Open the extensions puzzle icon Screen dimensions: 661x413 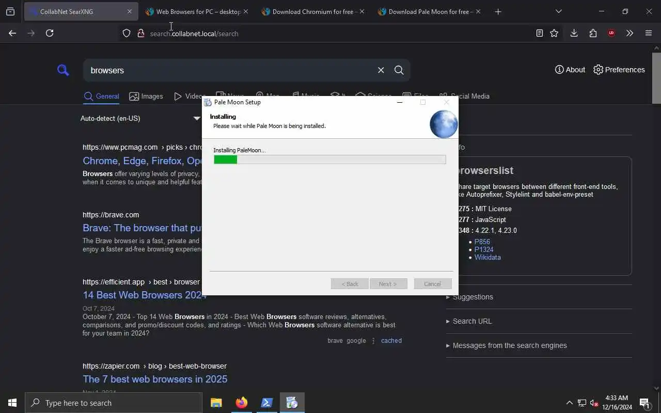click(593, 33)
